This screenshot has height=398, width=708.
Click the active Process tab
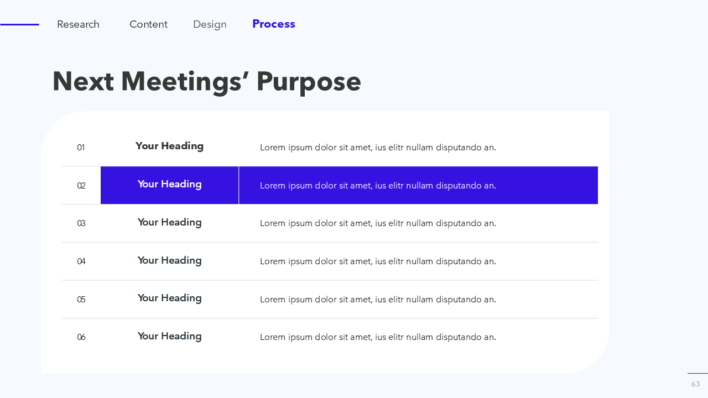pyautogui.click(x=273, y=24)
